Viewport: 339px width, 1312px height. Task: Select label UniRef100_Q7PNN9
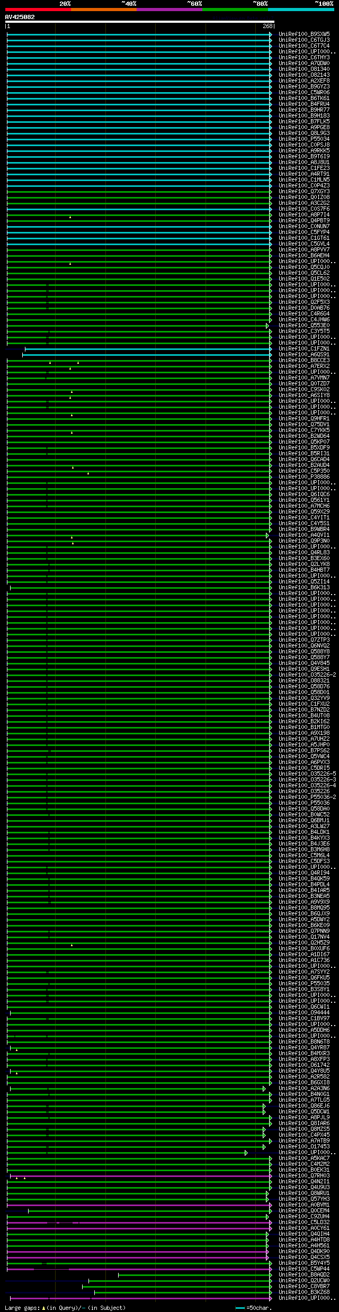pos(304,931)
